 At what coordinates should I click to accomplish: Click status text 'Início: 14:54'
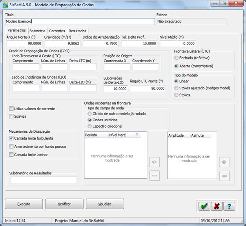15,220
